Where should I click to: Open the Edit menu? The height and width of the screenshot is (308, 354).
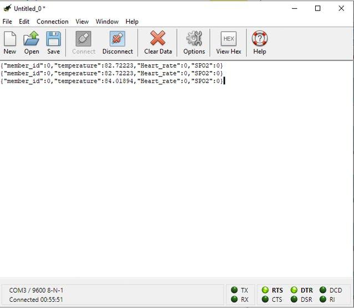(x=24, y=22)
